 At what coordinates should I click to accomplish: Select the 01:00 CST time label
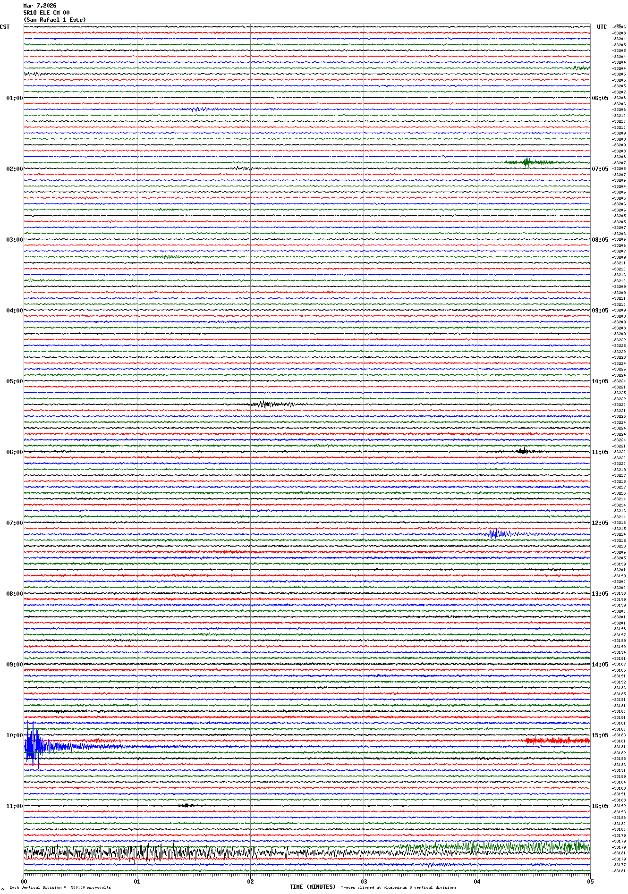(14, 98)
